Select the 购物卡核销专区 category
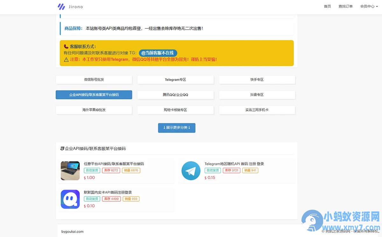 (x=175, y=110)
